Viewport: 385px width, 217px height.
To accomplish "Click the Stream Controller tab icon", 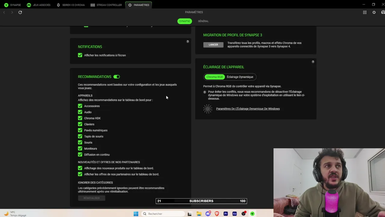I will [93, 5].
